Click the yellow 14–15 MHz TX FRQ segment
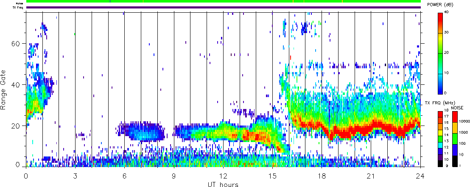The height and width of the screenshot is (187, 470). tap(440, 133)
